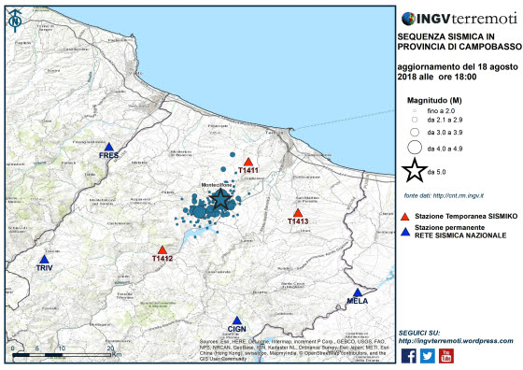
Task: Click the red triangle in the legend
Action: [405, 216]
